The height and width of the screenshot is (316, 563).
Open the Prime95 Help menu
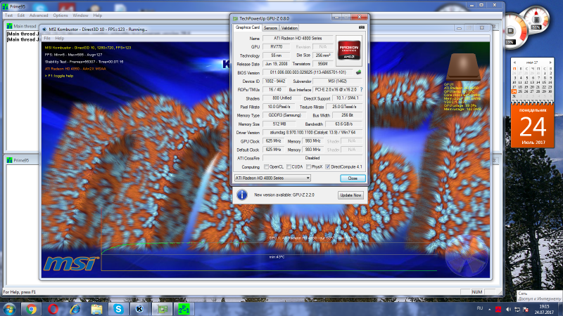point(97,15)
